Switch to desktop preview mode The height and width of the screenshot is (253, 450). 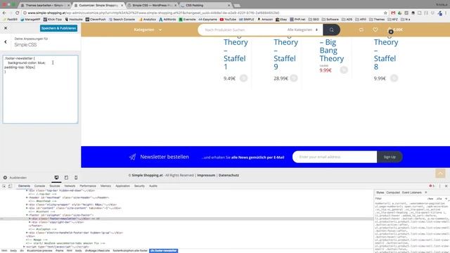pyautogui.click(x=56, y=178)
